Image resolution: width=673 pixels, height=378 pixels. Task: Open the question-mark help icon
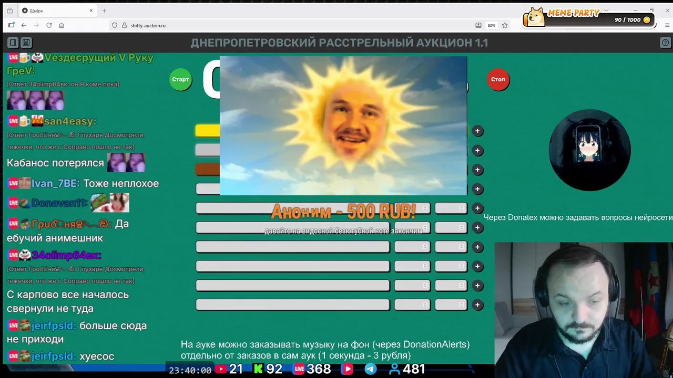coord(665,43)
